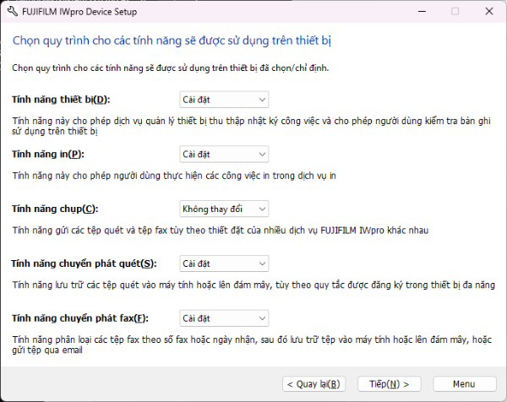The width and height of the screenshot is (507, 402).
Task: Open the Menu button
Action: coord(464,384)
